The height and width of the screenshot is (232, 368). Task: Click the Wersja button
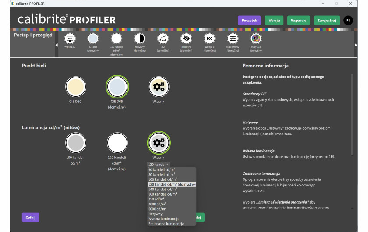(274, 21)
